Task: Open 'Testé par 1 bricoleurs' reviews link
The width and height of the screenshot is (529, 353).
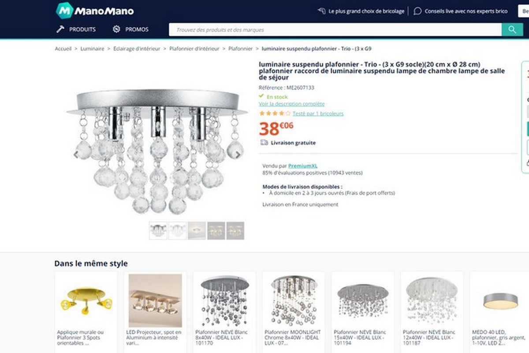Action: click(318, 113)
